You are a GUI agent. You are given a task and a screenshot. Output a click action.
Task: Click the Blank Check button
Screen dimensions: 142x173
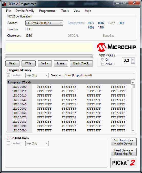click(81, 63)
